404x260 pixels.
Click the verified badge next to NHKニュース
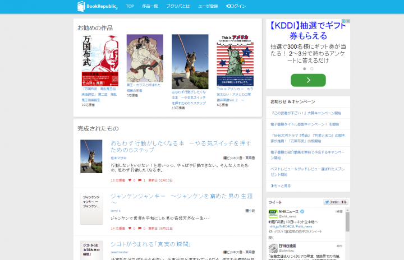tap(302, 212)
